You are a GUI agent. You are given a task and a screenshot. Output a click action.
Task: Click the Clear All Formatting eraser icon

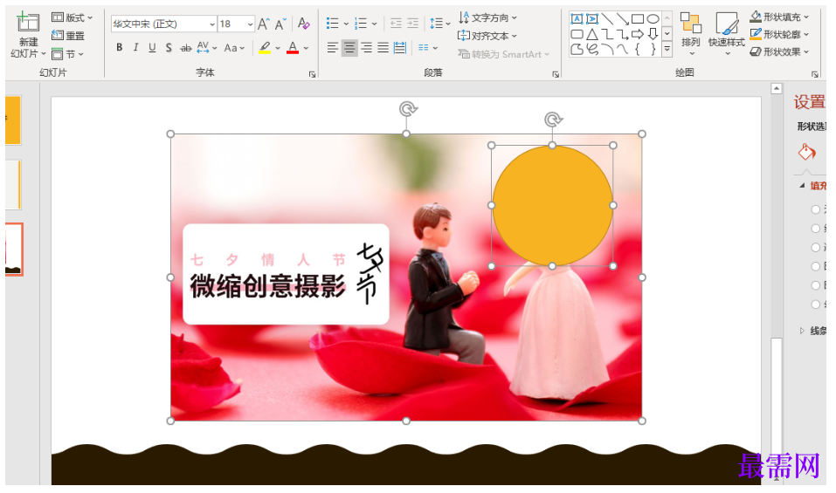(303, 24)
